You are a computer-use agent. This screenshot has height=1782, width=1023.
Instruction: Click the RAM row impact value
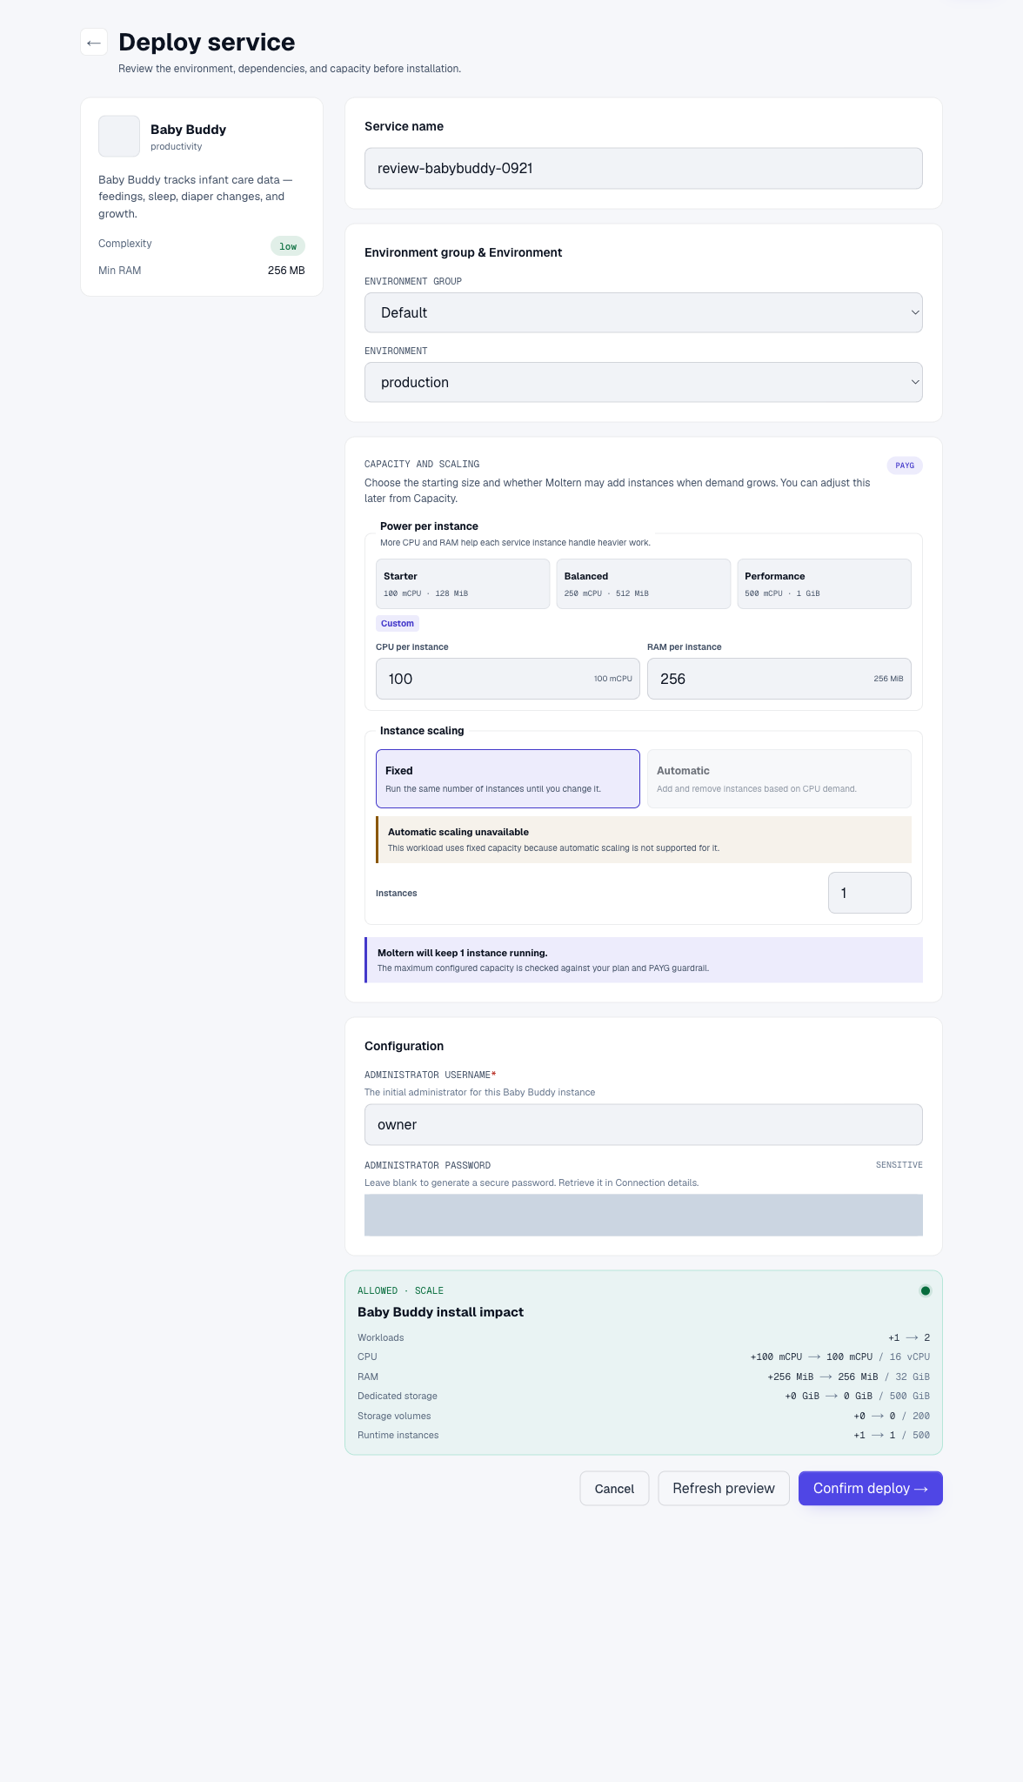[849, 1377]
